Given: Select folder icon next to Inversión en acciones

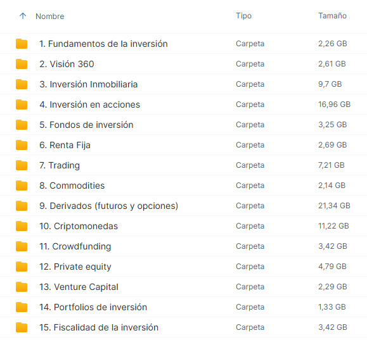Looking at the screenshot, I should [x=22, y=104].
